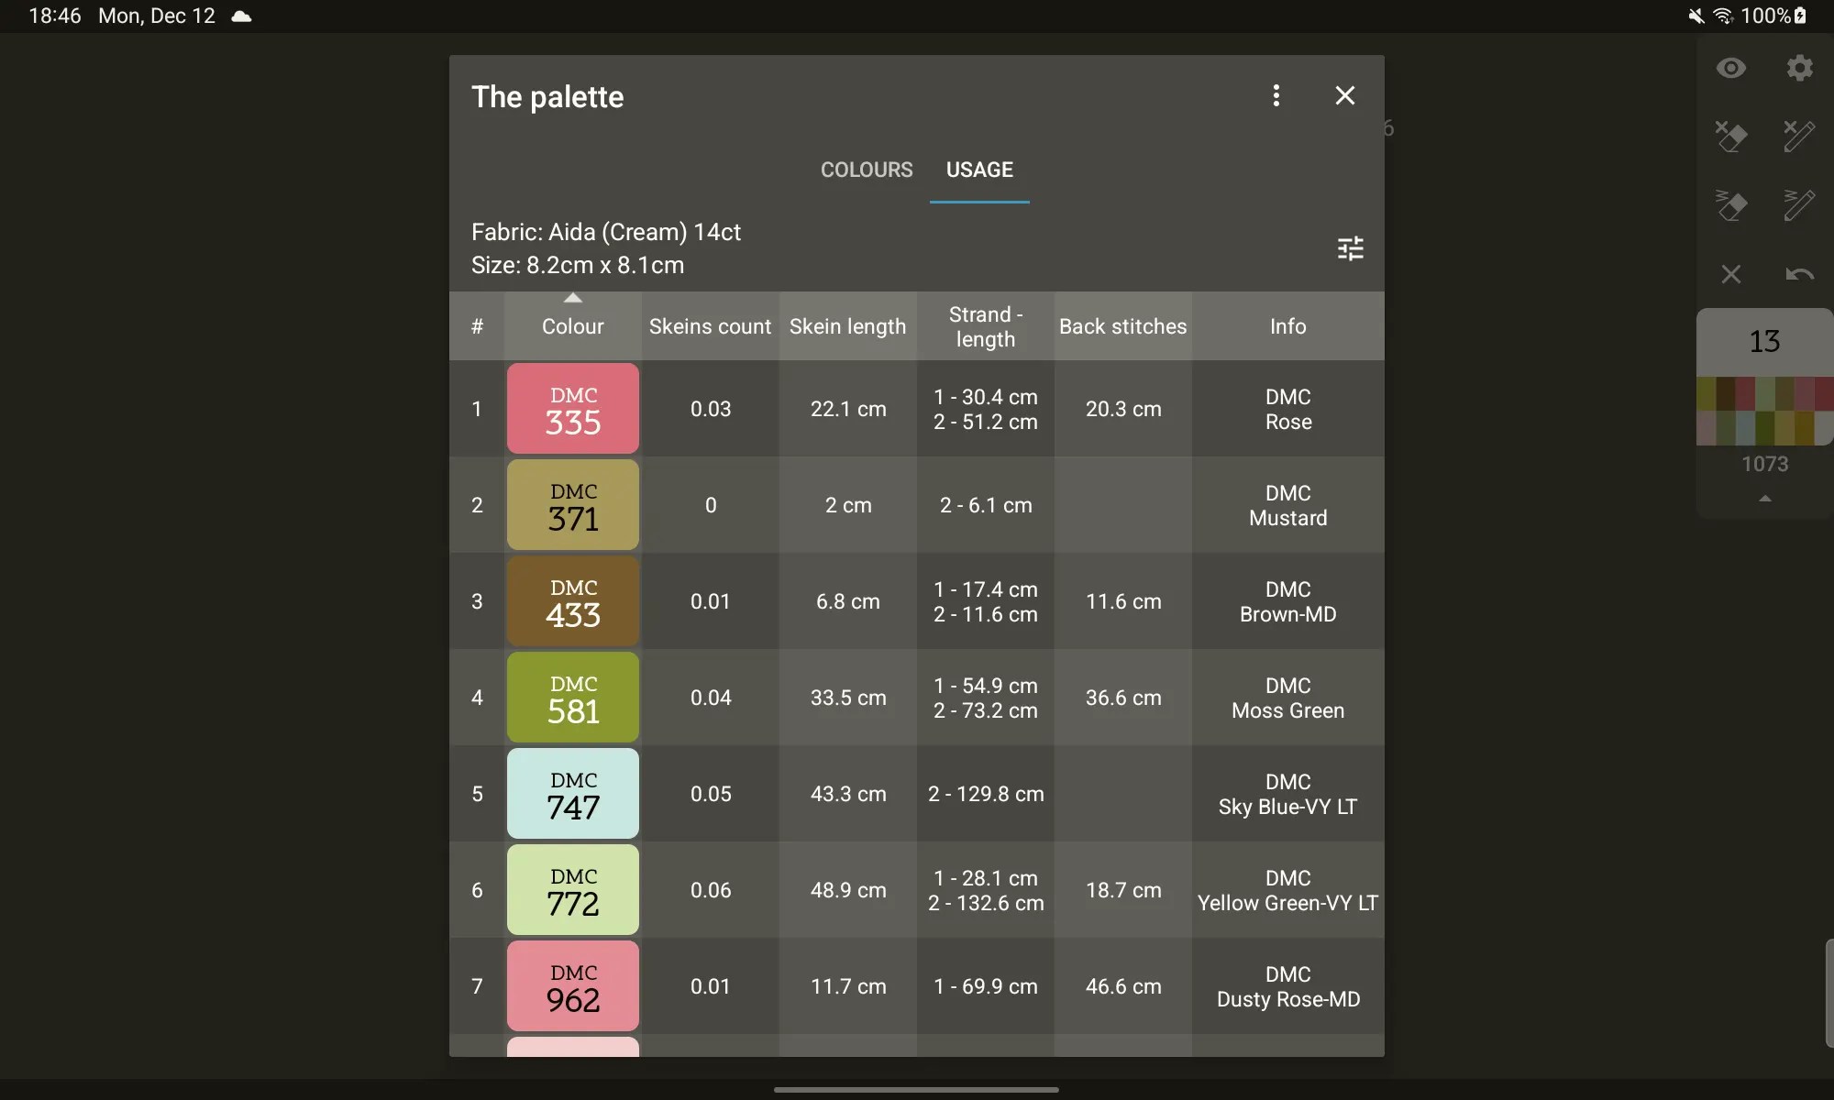Select the cross-stitch eraser tool
Screen dimensions: 1834x1100
click(1731, 136)
